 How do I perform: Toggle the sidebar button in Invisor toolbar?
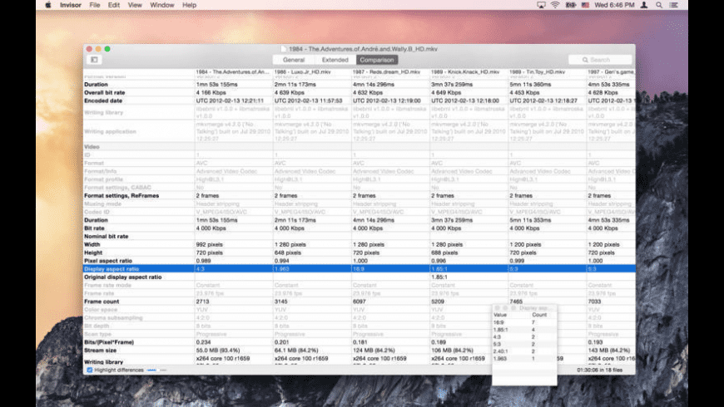point(94,60)
